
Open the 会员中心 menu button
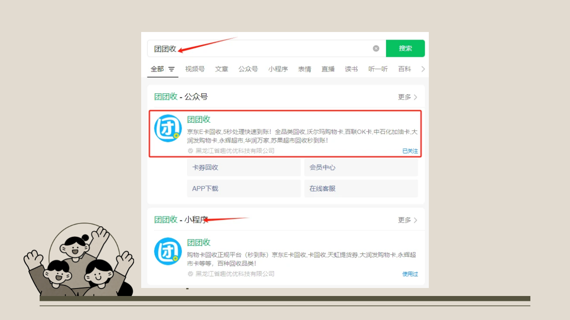pyautogui.click(x=361, y=168)
